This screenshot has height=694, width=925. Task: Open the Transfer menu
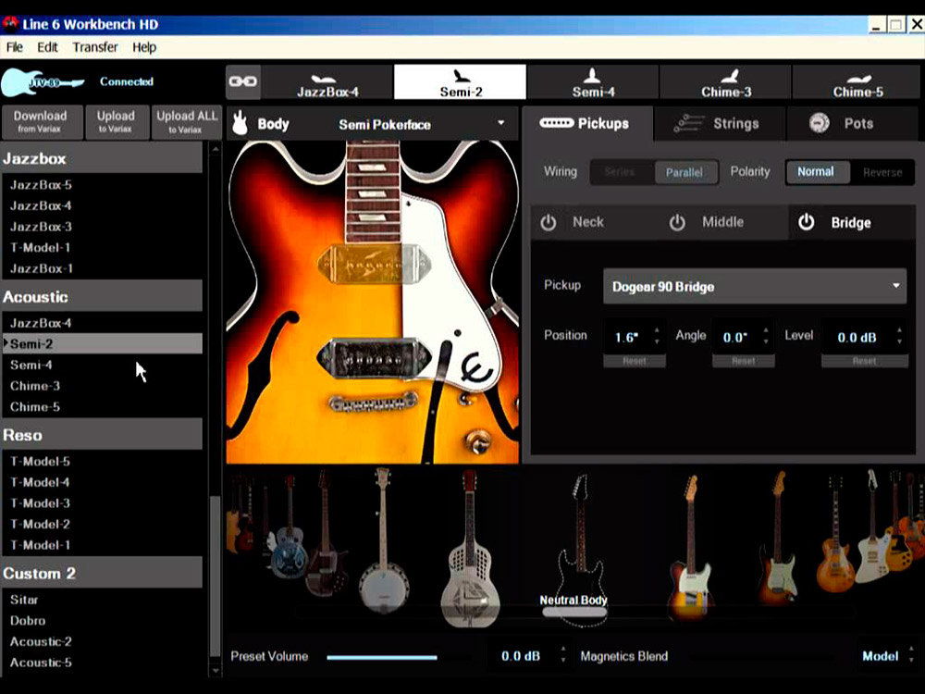pyautogui.click(x=94, y=47)
